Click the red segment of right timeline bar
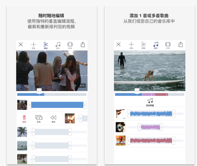The image size is (197, 166). [x=162, y=95]
